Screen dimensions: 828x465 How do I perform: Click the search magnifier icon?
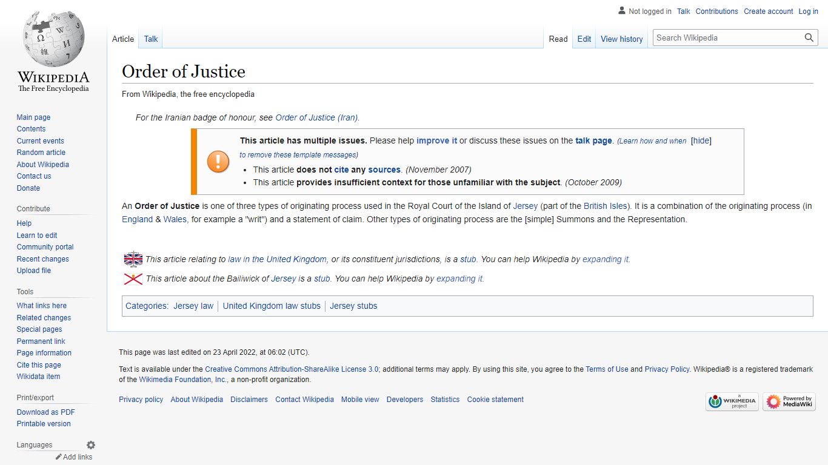[809, 38]
